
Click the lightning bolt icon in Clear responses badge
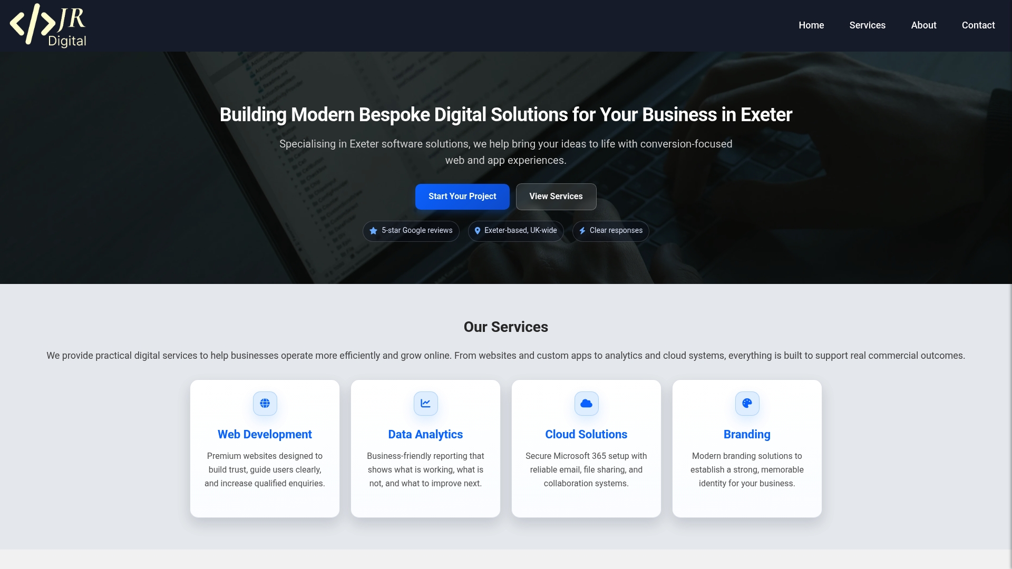[x=582, y=231]
